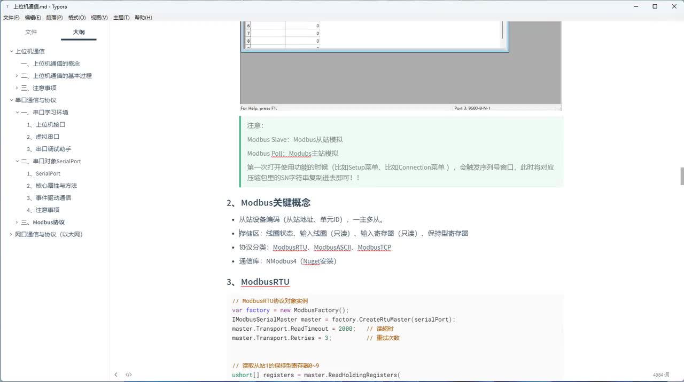Click the Typora app icon in title bar
684x382 pixels.
7,6
